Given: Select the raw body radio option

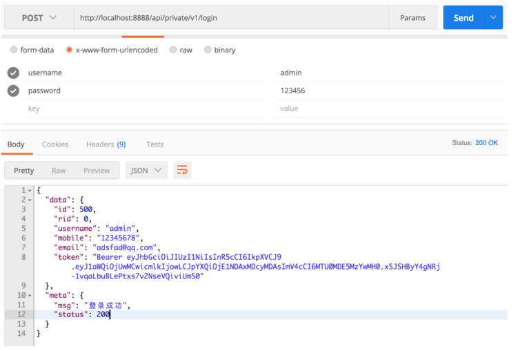Looking at the screenshot, I should pos(173,50).
